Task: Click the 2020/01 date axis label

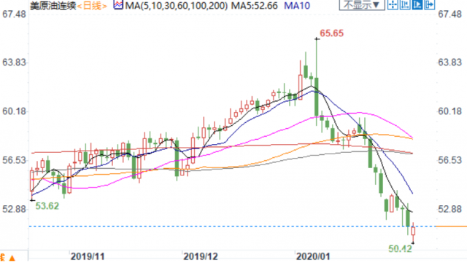Action: pos(313,256)
